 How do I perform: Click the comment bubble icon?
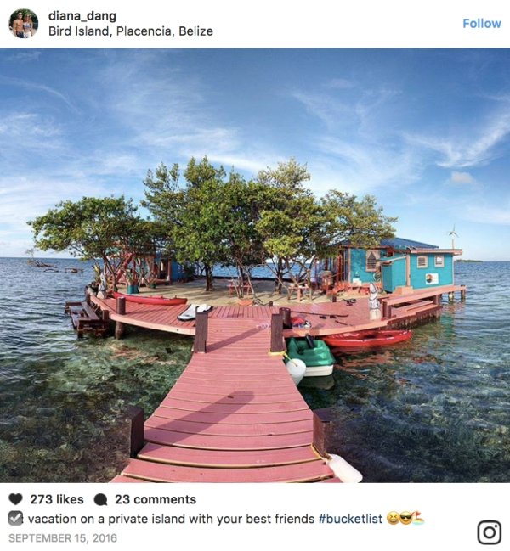[x=100, y=499]
